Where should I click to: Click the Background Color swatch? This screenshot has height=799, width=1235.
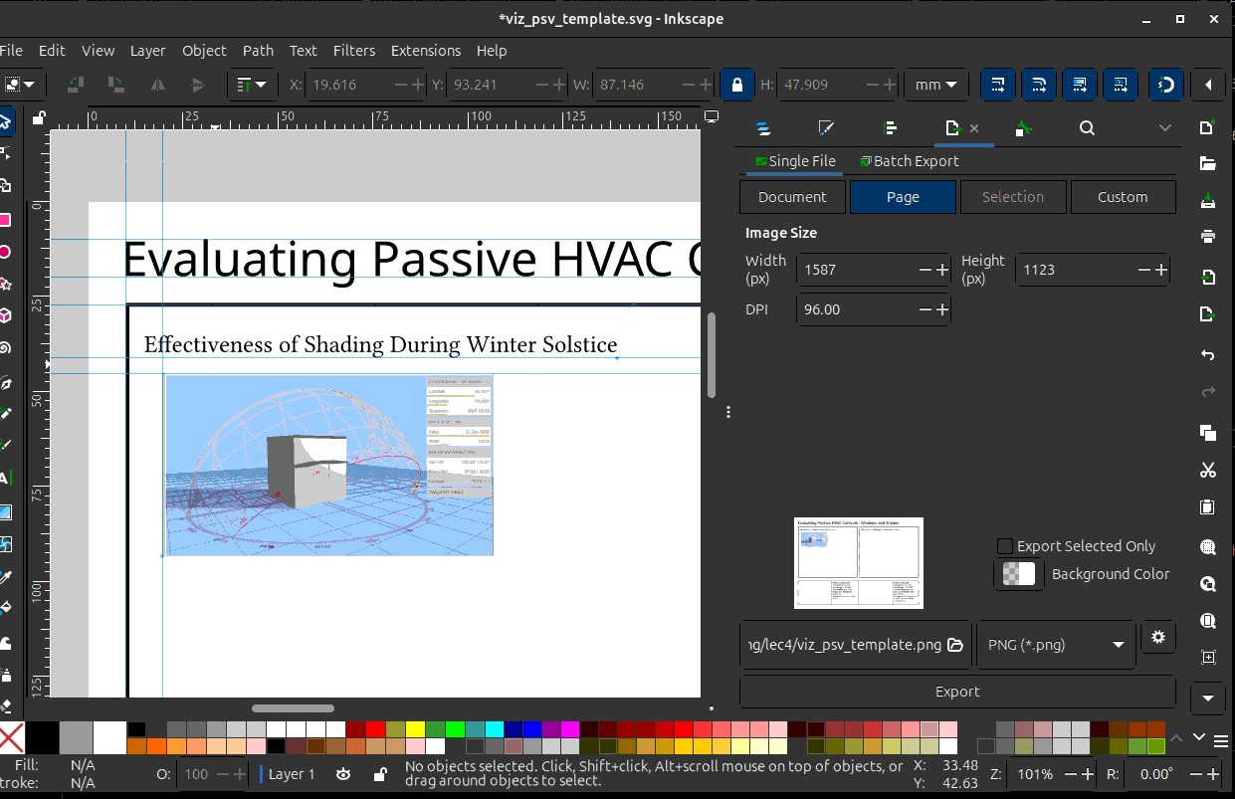click(1018, 574)
